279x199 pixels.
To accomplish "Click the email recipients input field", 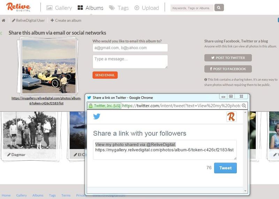I will tap(130, 48).
